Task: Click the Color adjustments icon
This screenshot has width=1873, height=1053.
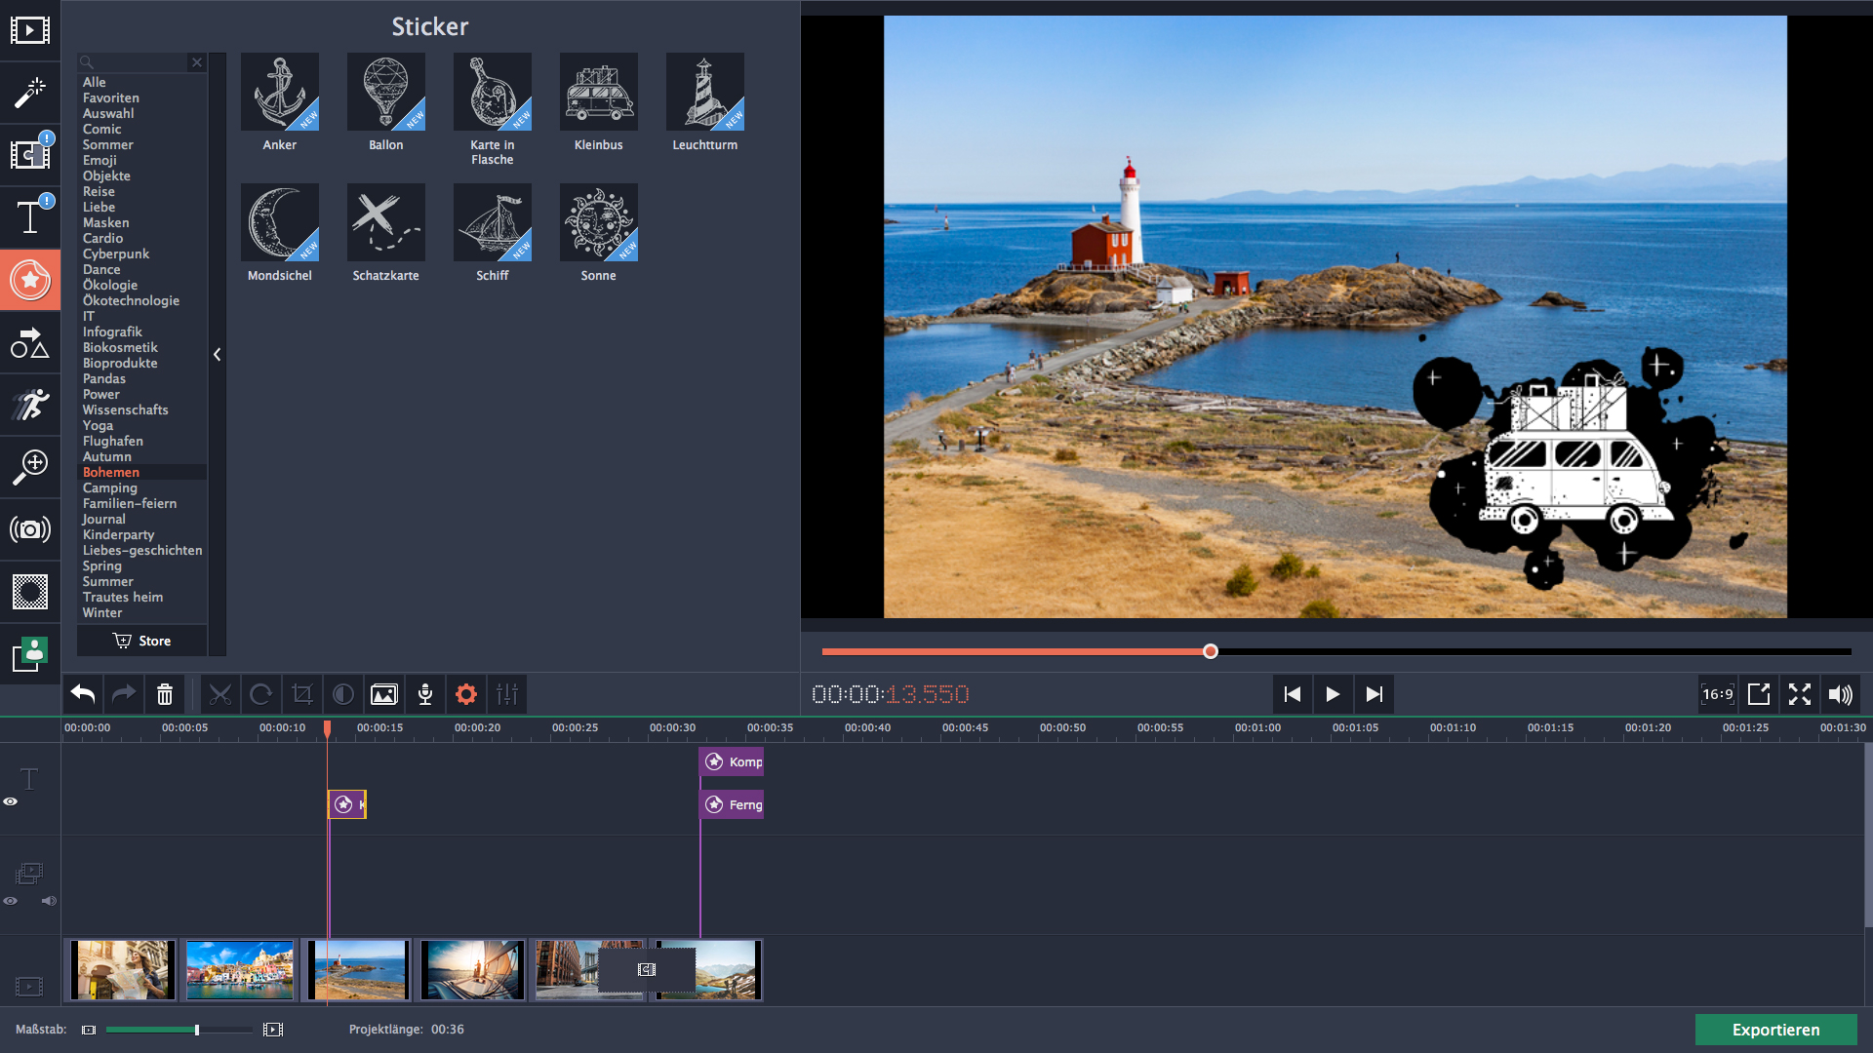Action: 343,694
